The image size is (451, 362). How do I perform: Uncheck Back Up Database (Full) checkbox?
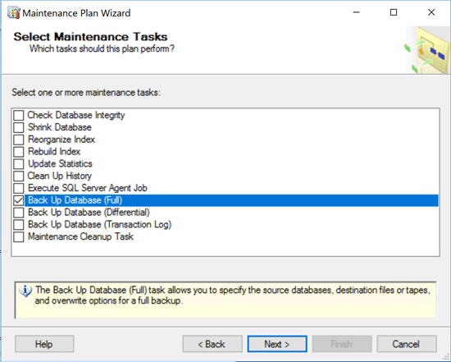coord(19,200)
